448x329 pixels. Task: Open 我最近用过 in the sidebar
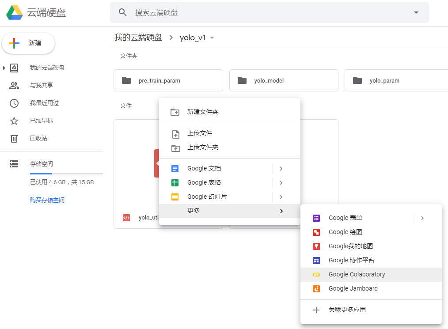tap(44, 103)
